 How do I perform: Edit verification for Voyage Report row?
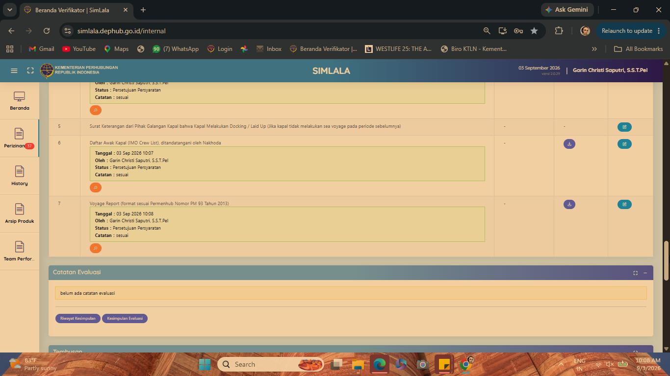click(624, 204)
